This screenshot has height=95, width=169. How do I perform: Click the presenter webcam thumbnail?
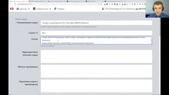click(x=157, y=9)
